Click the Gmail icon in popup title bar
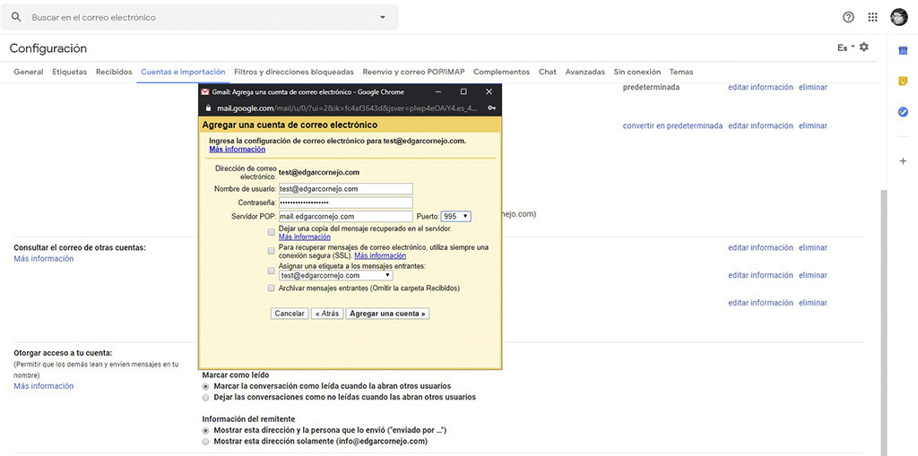Viewport: 918px width, 456px height. (205, 92)
